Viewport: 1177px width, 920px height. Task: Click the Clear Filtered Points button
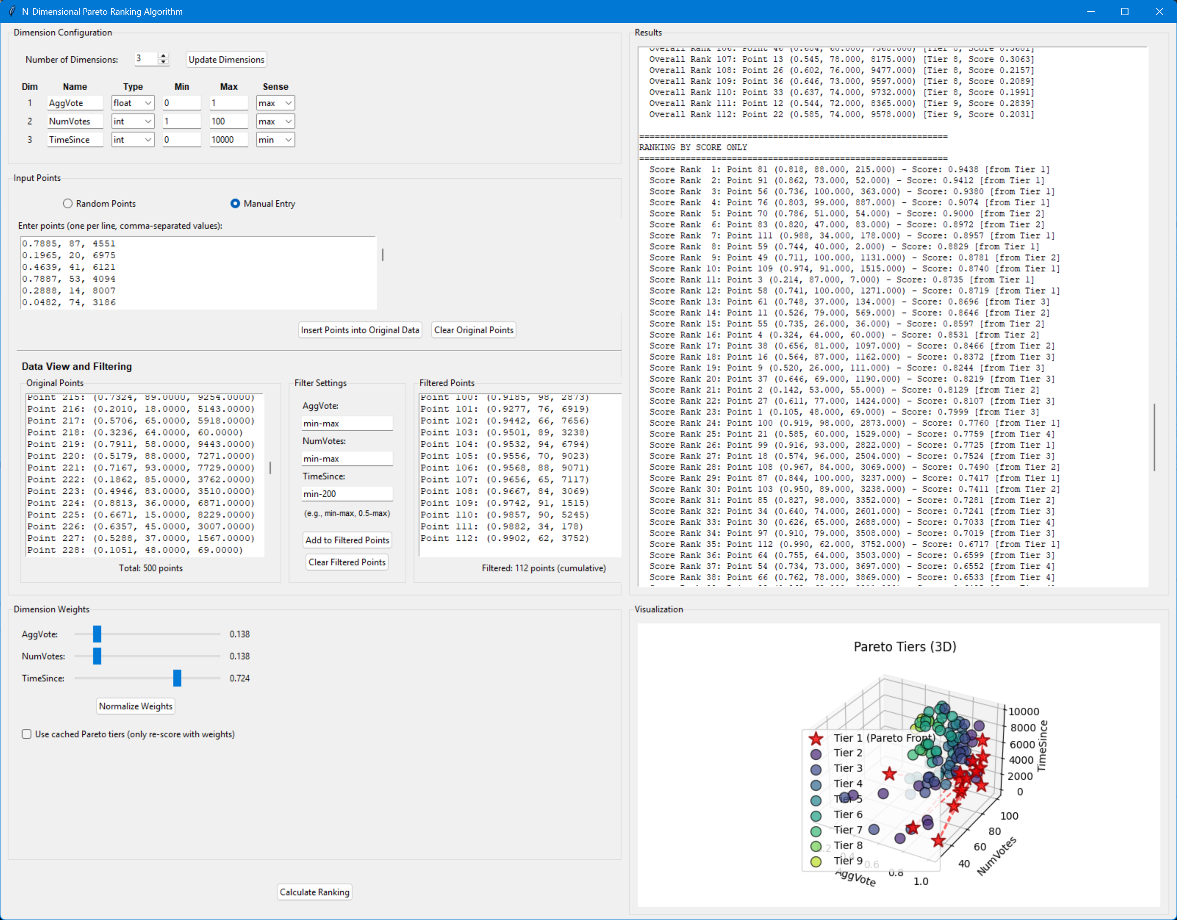click(347, 562)
